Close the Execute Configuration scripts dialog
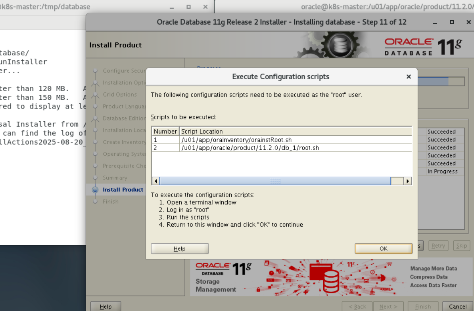 409,77
